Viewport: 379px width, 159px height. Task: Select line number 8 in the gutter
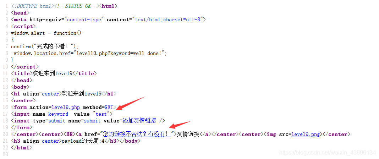(x=7, y=53)
